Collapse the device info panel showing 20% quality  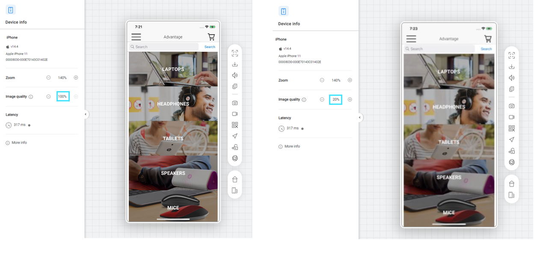[359, 117]
